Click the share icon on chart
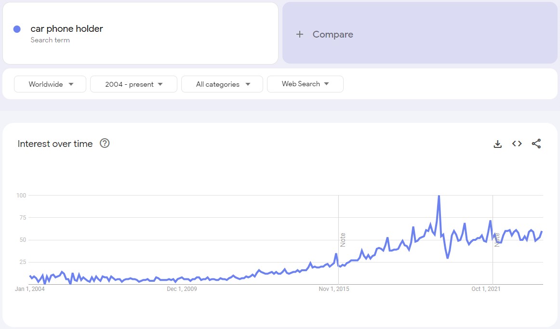The height and width of the screenshot is (329, 560). [536, 144]
